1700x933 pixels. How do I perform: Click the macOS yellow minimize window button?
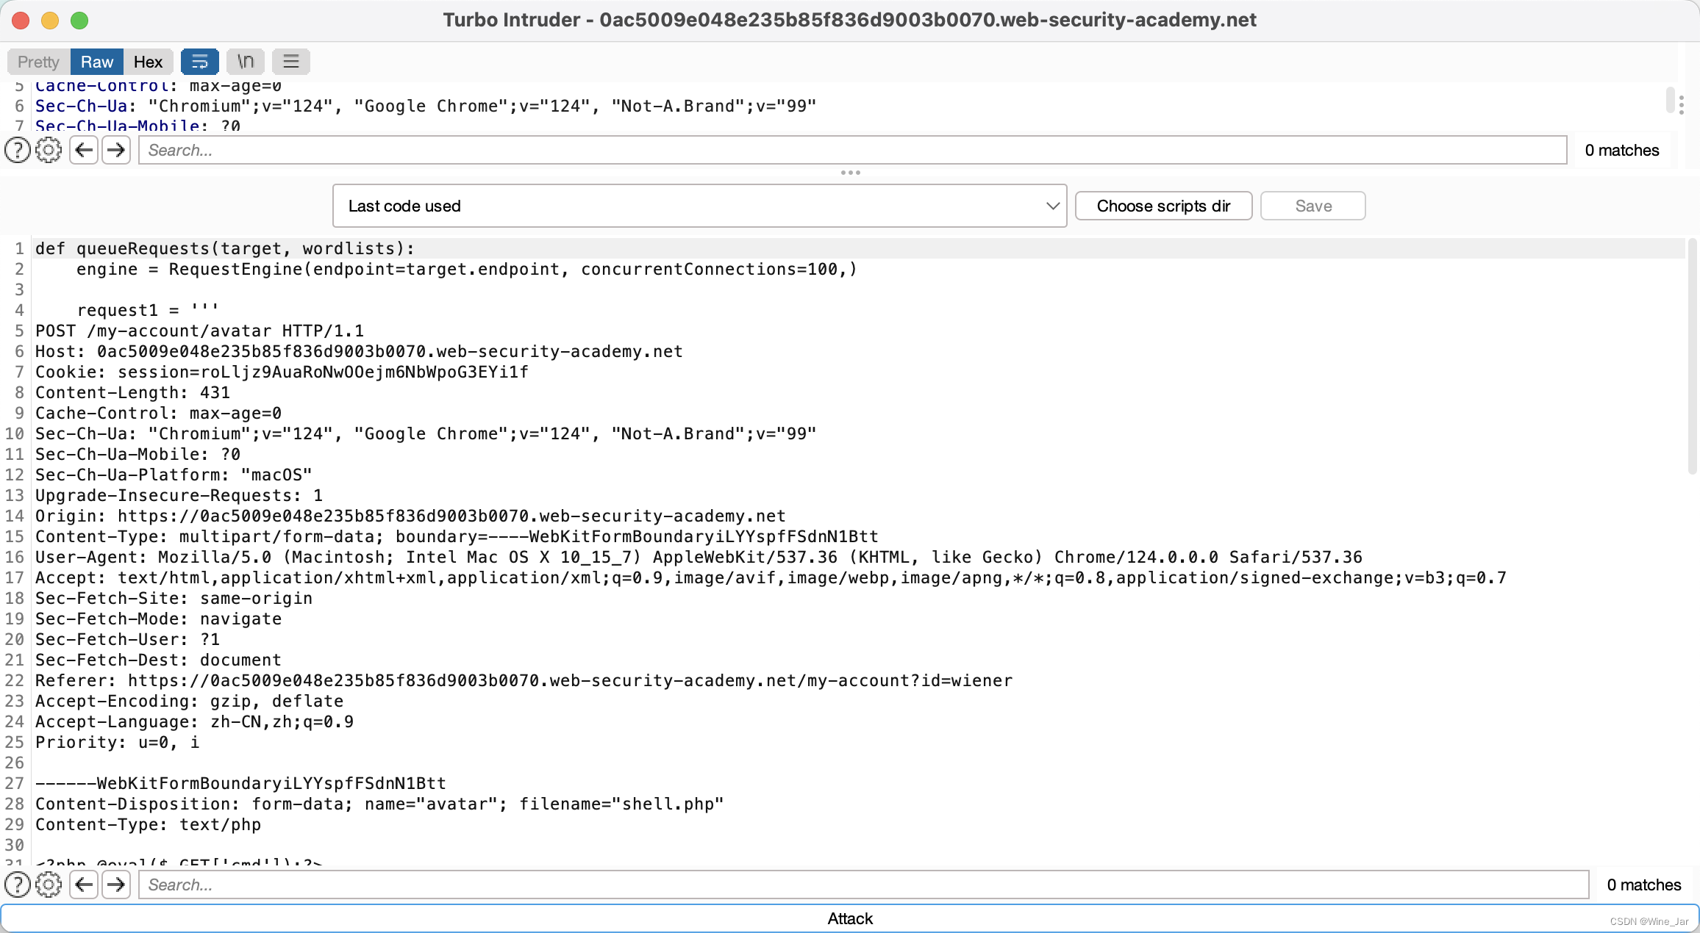point(50,21)
